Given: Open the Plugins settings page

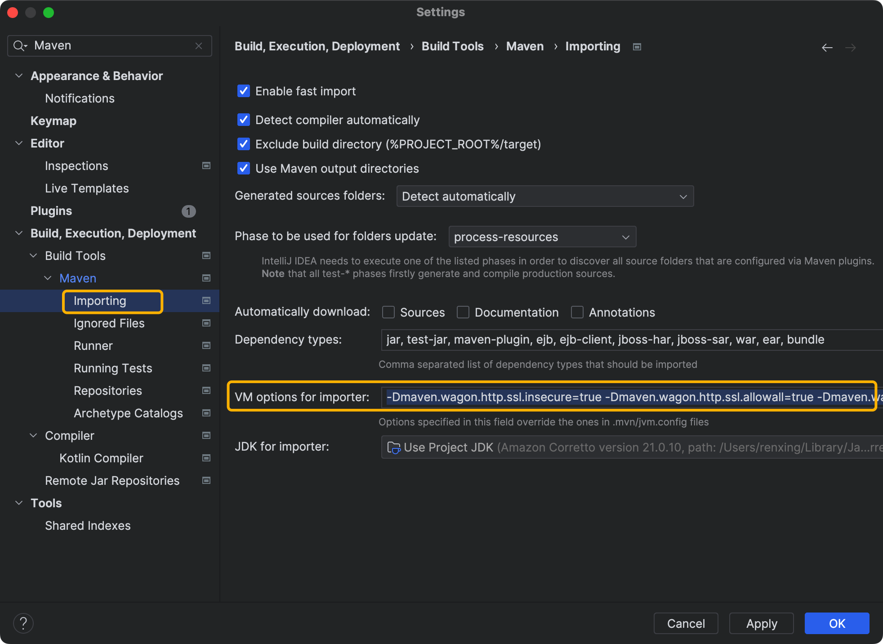Looking at the screenshot, I should (51, 211).
